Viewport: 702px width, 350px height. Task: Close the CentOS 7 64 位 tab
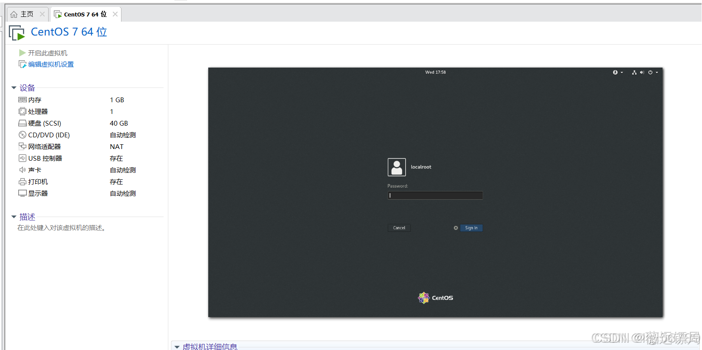tap(115, 14)
